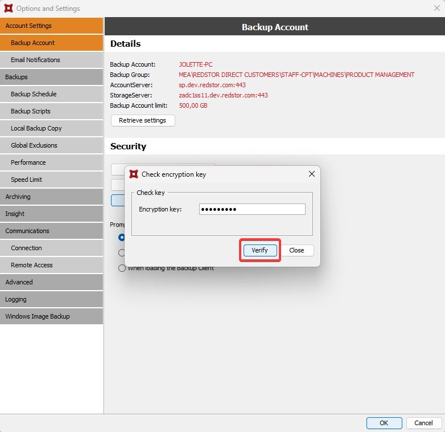The height and width of the screenshot is (432, 445).
Task: Open the Backups category
Action: (51, 77)
